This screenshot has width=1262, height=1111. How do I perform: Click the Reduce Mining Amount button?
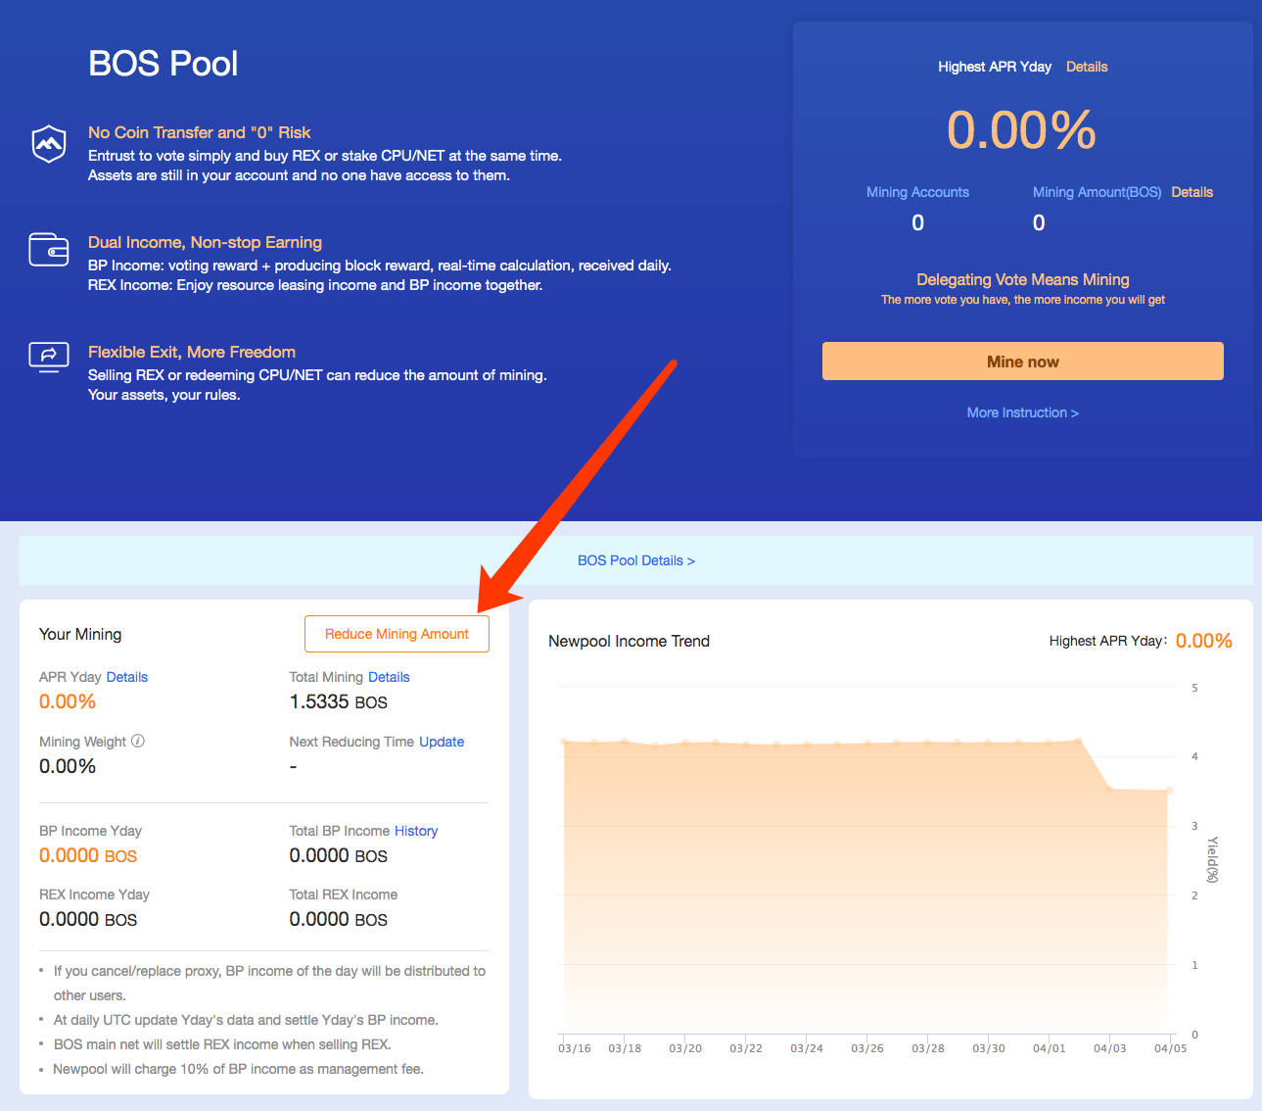(397, 634)
